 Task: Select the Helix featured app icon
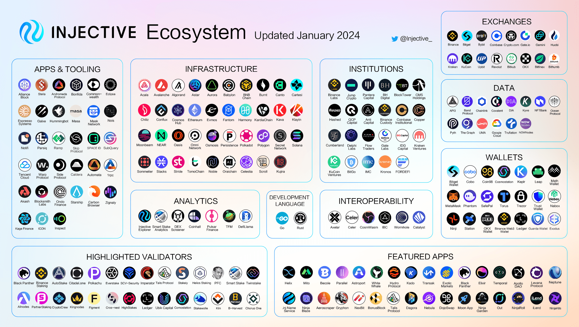coord(289,273)
